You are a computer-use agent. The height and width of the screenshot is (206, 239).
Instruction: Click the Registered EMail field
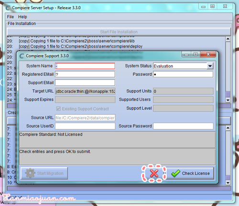pyautogui.click(x=85, y=74)
